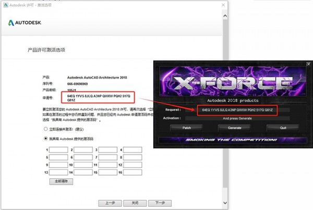
Task: Click the Generate button in X-Force
Action: click(235, 128)
